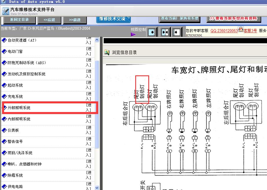The image size is (267, 190).
Task: Select 起动系统 entry
Action: (x=15, y=85)
